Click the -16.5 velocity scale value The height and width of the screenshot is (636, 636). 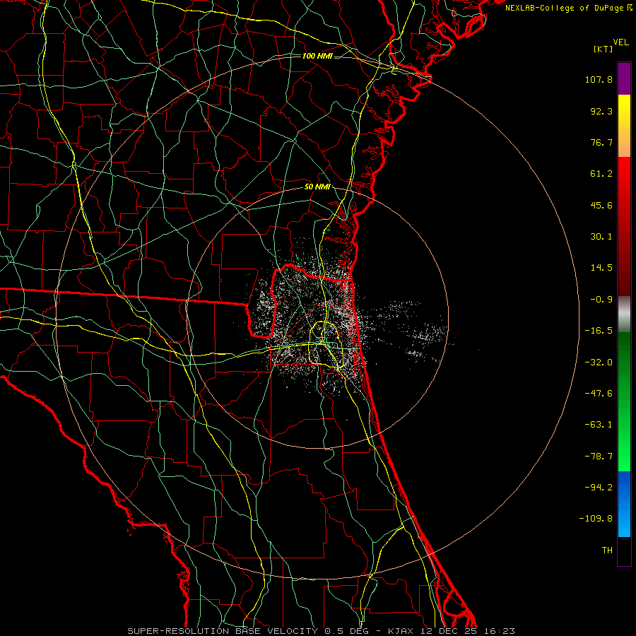pyautogui.click(x=599, y=331)
